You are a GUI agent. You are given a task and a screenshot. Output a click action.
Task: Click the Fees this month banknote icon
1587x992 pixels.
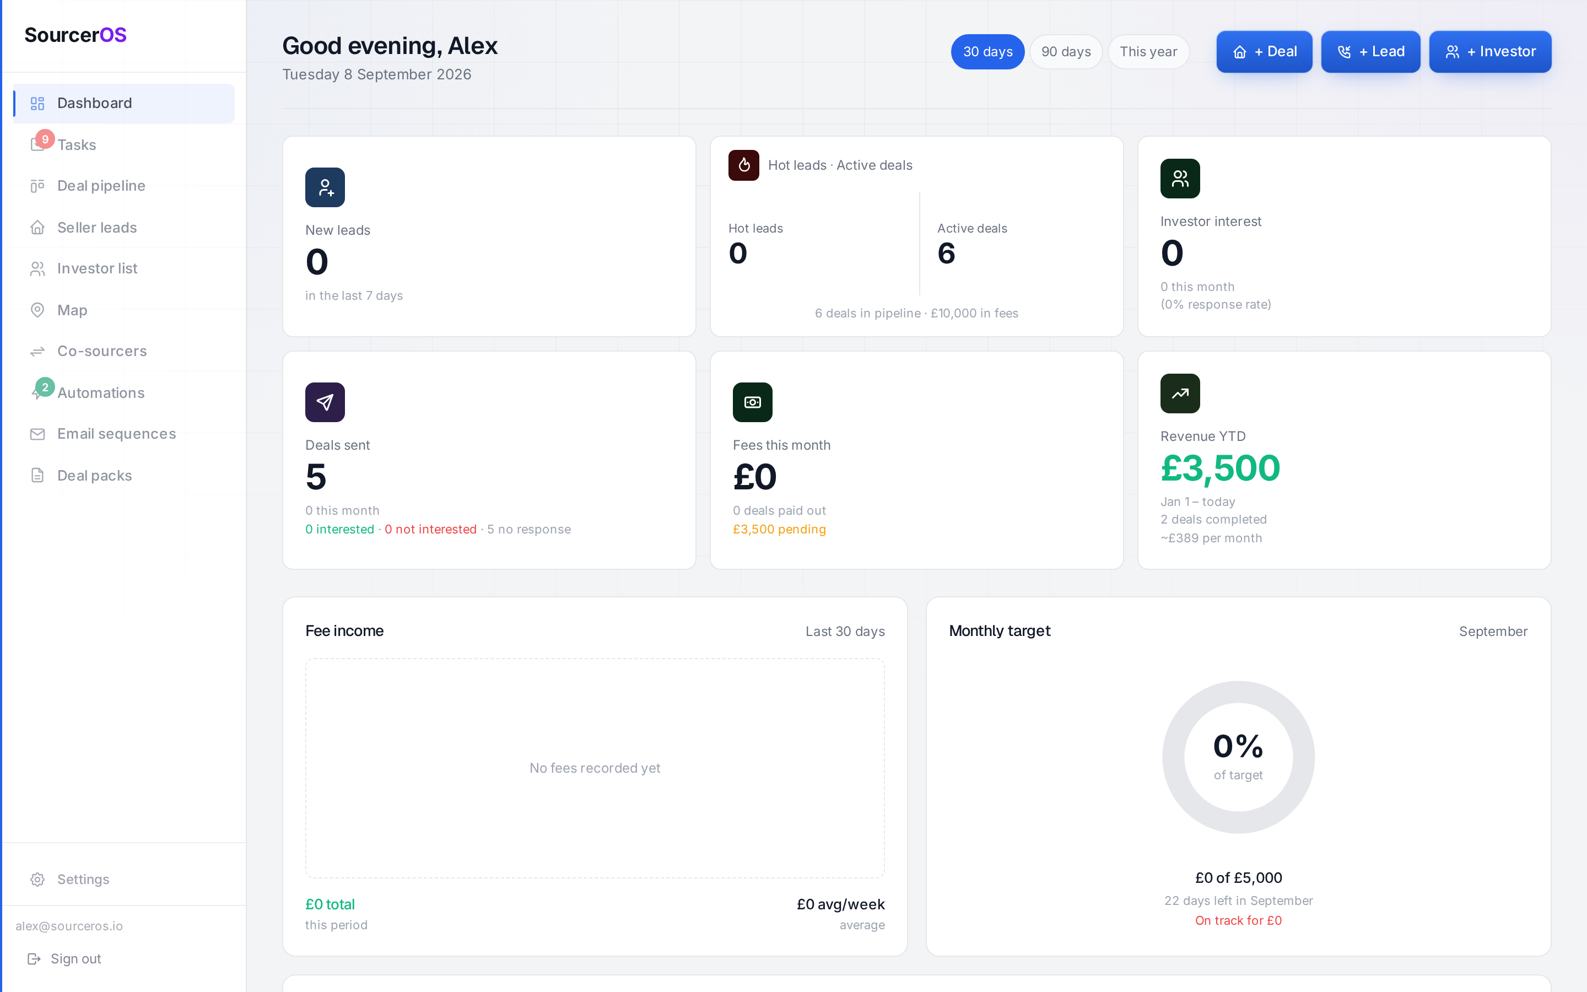(x=752, y=402)
